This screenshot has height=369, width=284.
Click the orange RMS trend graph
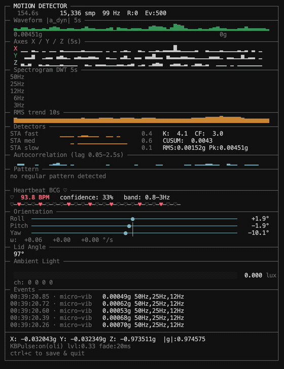pyautogui.click(x=141, y=119)
